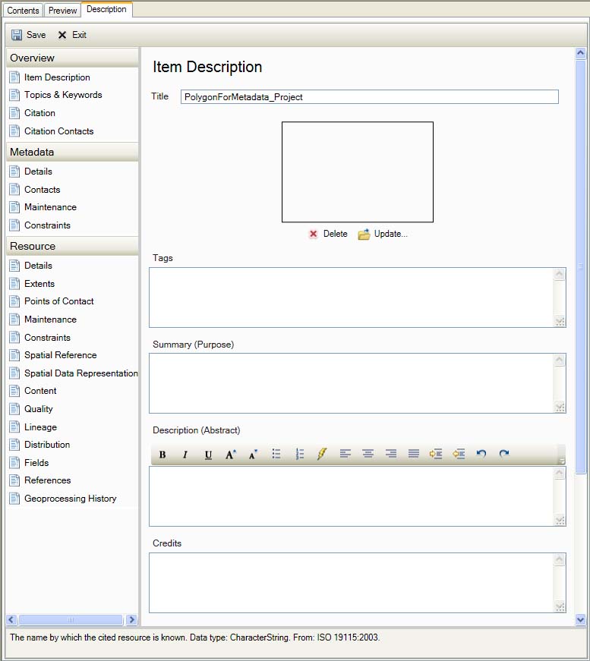Viewport: 590px width, 661px height.
Task: Toggle bold formatting in Description toolbar
Action: (x=162, y=455)
